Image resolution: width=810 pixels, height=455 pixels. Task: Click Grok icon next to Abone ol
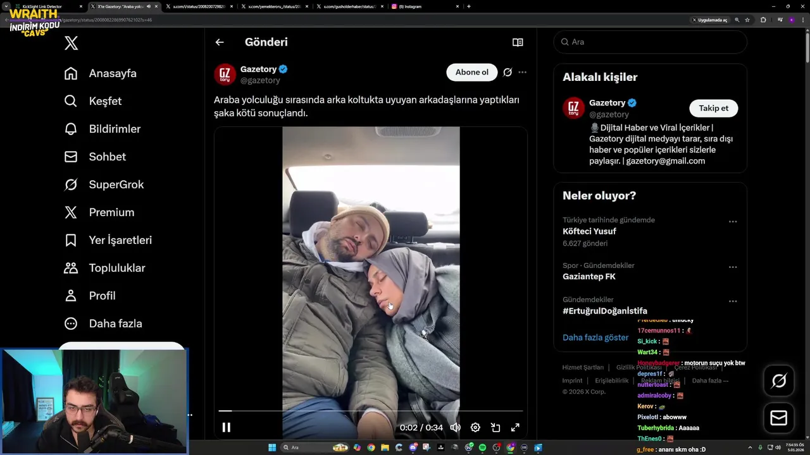(508, 72)
